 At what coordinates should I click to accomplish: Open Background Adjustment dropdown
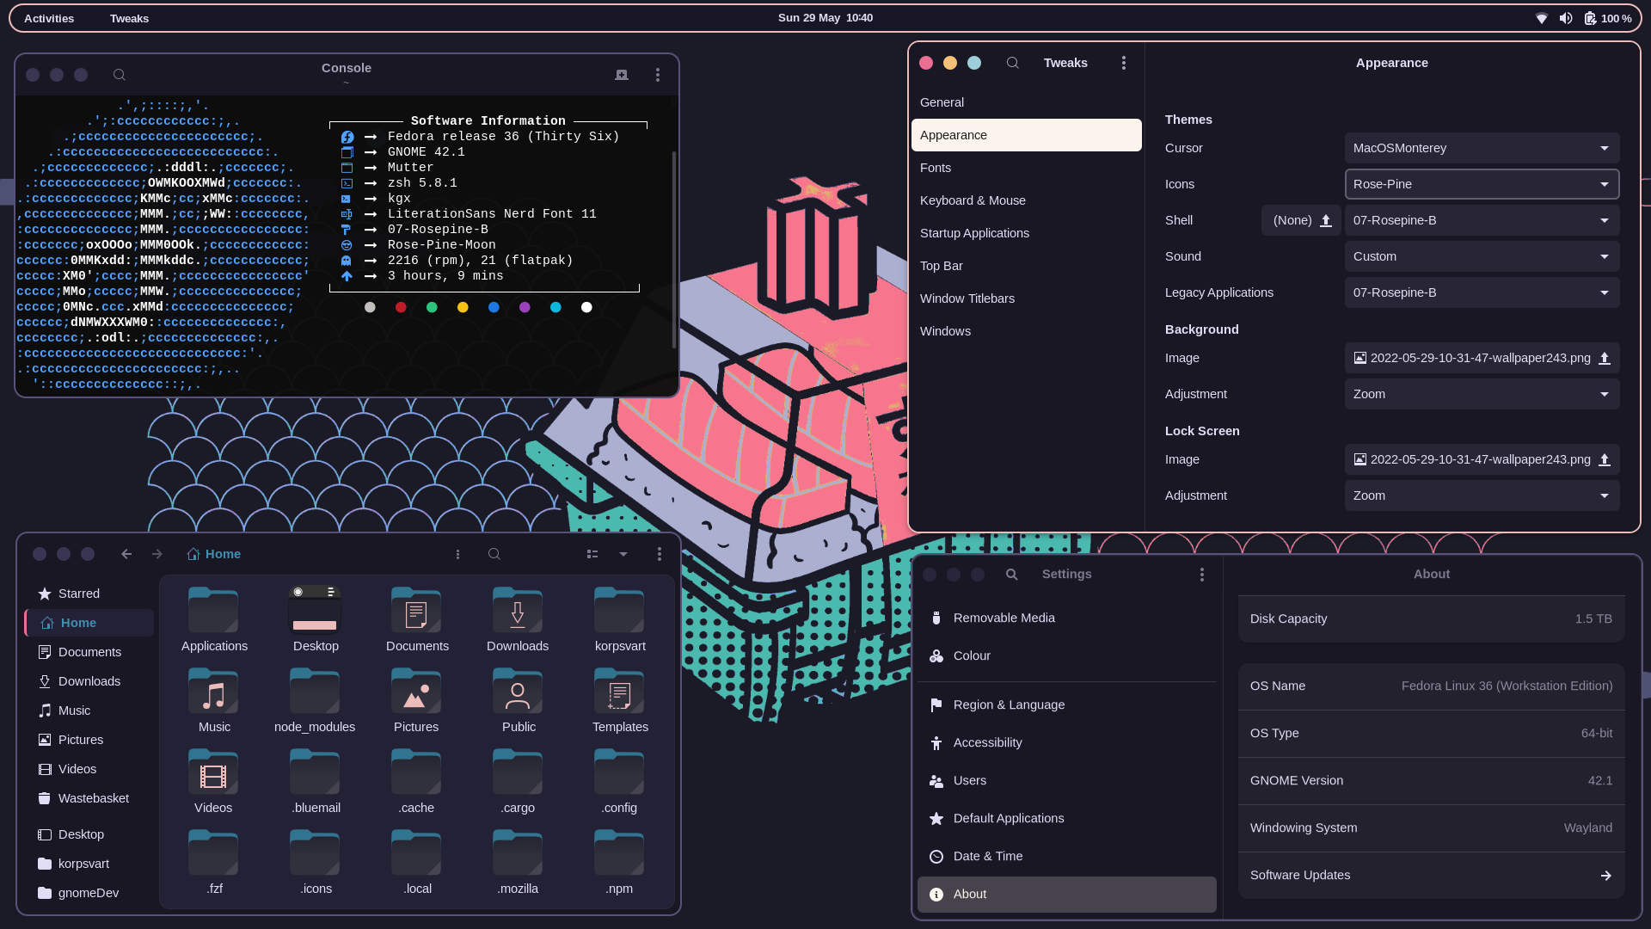[1482, 394]
